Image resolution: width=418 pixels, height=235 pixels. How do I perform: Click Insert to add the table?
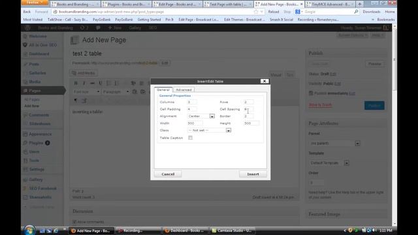253,174
